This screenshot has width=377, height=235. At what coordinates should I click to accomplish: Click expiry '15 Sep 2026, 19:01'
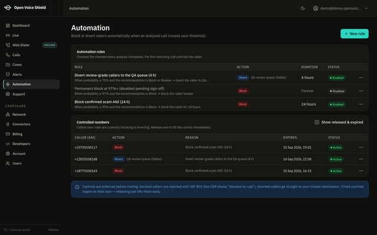297,147
